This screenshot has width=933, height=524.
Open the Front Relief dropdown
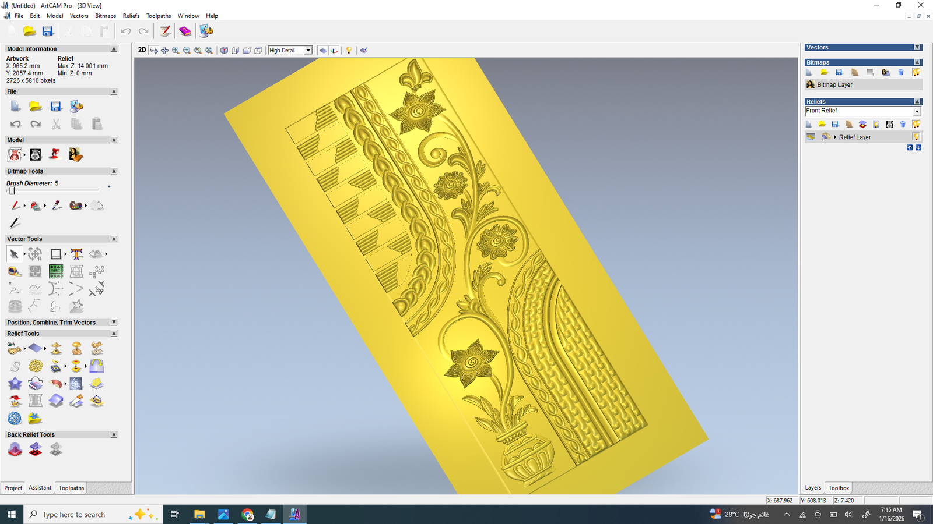[x=917, y=111]
